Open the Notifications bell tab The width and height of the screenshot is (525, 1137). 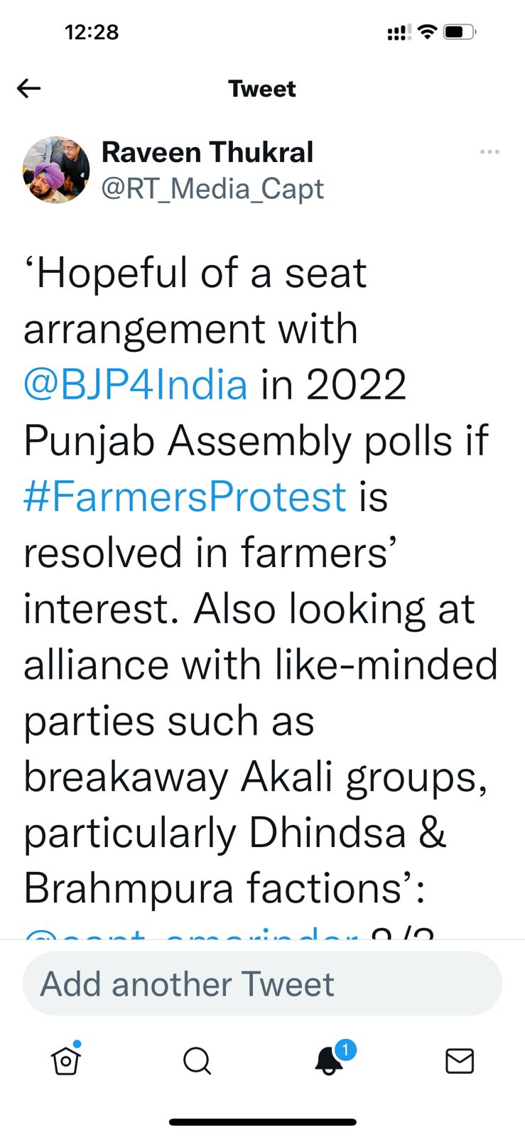click(x=328, y=1061)
